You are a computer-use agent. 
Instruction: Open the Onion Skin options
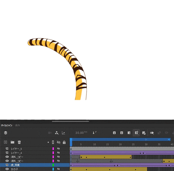coord(152,133)
